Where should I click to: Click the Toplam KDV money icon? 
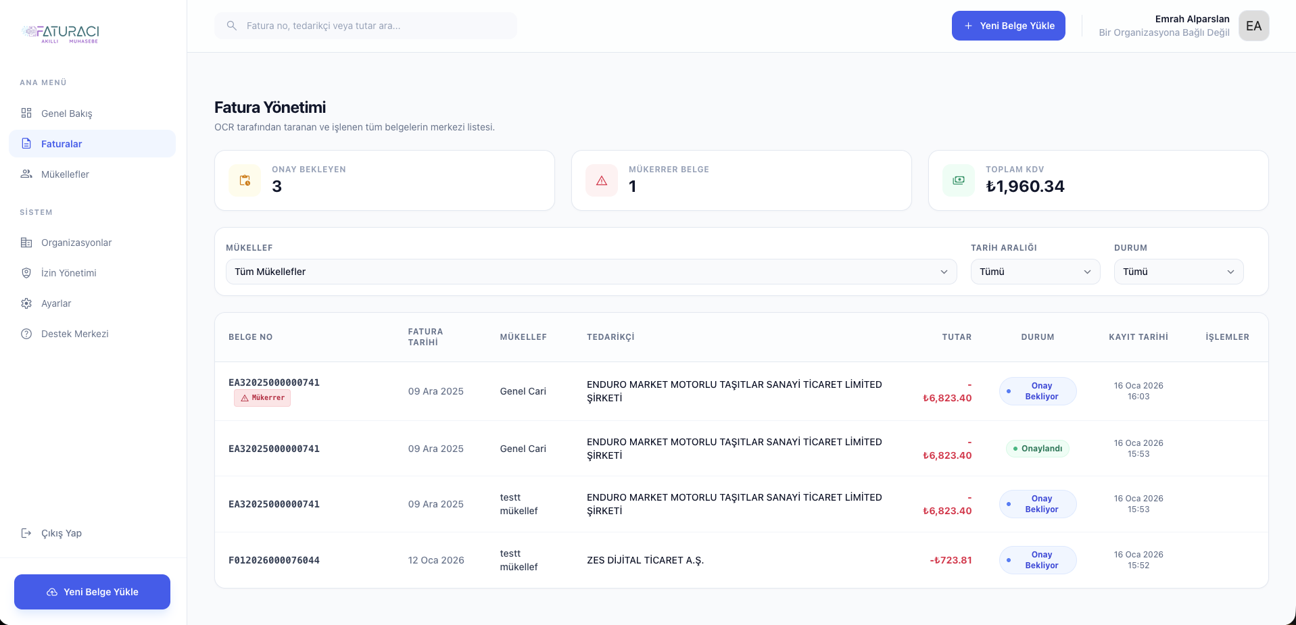click(x=959, y=180)
